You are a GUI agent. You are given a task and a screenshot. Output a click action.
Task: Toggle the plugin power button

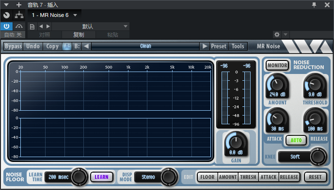point(7,27)
